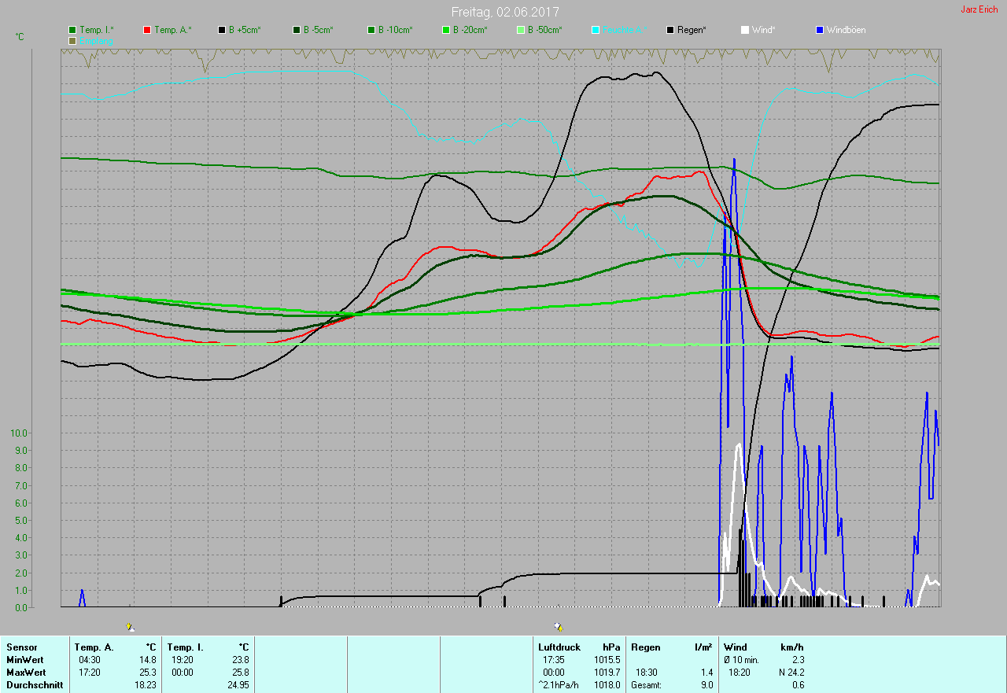Click the olive Empfang legend swatch
Image resolution: width=1007 pixels, height=693 pixels.
click(73, 40)
